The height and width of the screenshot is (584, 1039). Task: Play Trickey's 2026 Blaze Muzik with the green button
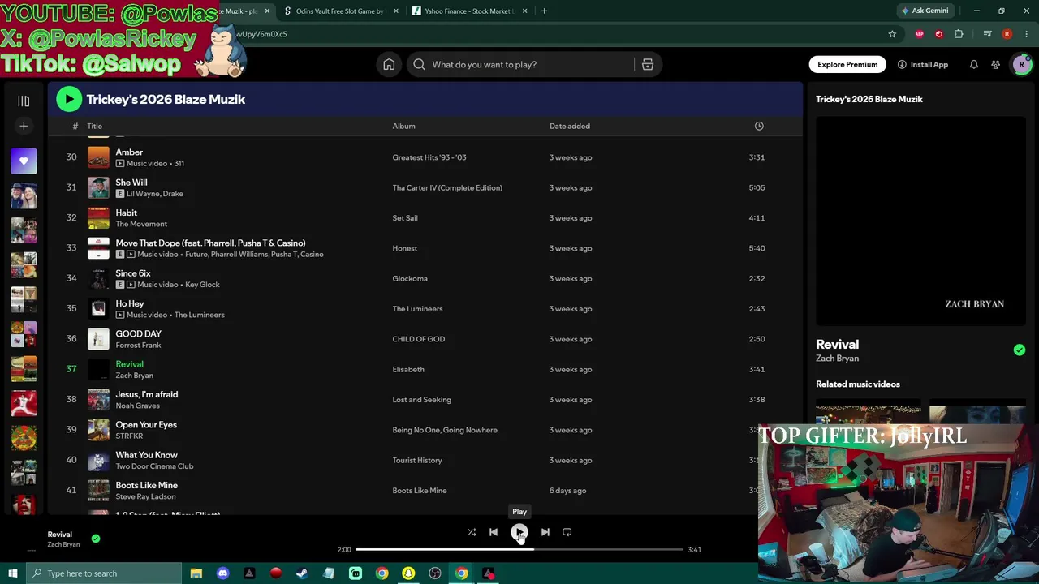click(69, 99)
